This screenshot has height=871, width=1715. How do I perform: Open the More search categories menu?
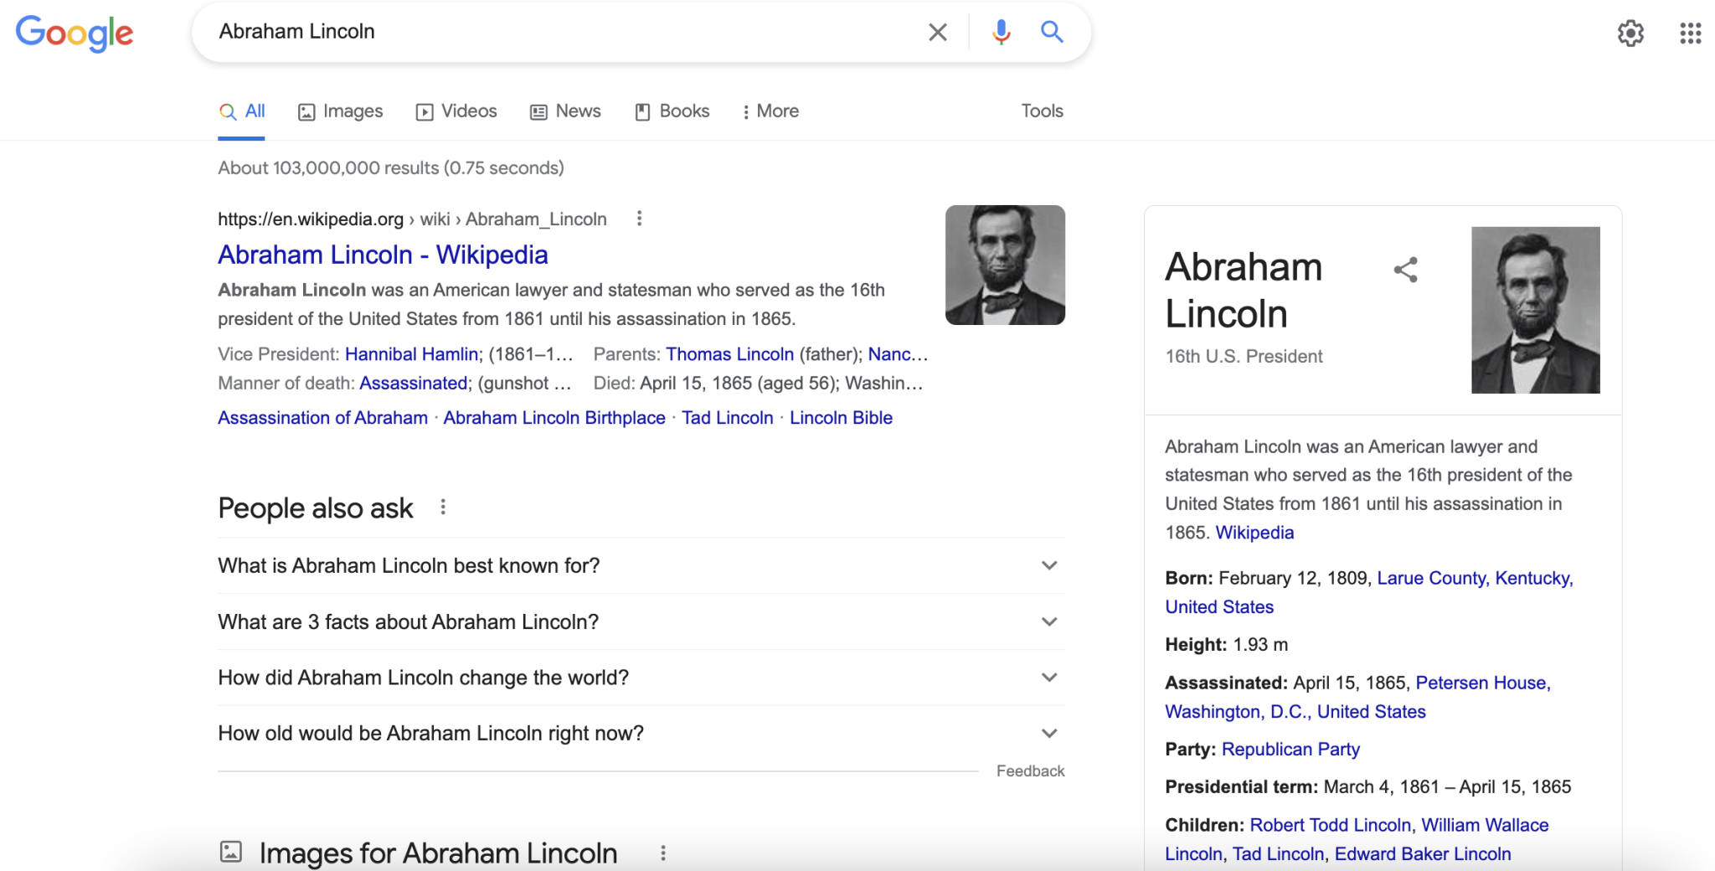click(770, 111)
